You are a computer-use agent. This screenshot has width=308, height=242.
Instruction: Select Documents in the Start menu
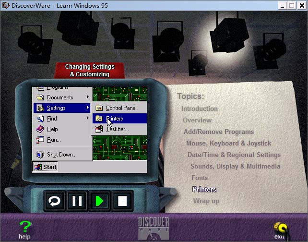62,97
